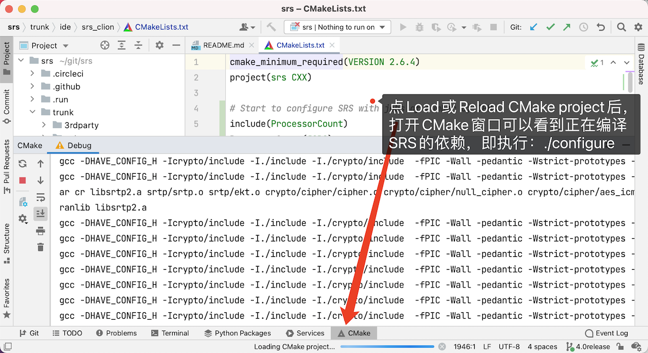The image size is (648, 353).
Task: Click the Reload CMake Project icon
Action: click(x=23, y=164)
